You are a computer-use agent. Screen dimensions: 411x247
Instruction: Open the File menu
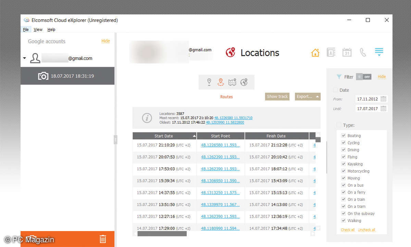(x=26, y=30)
